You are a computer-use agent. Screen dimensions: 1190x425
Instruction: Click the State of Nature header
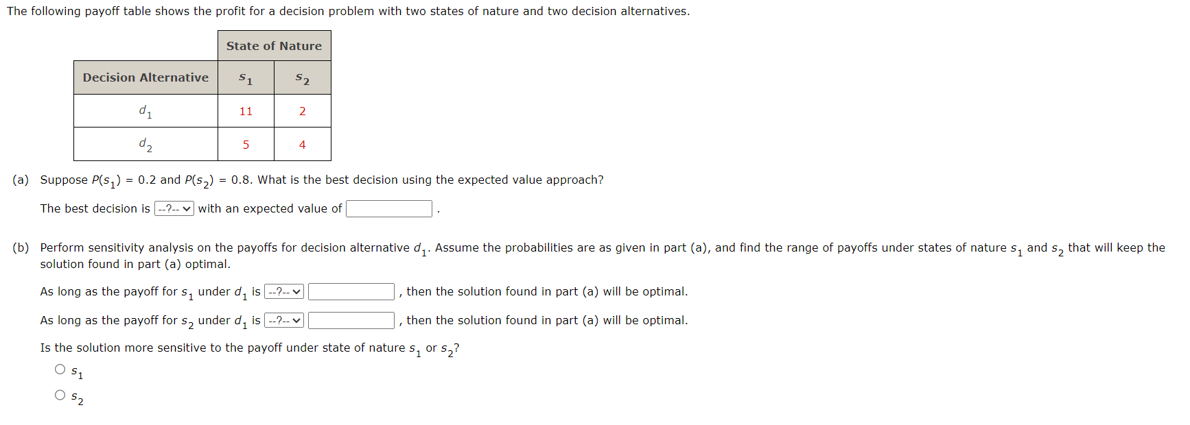point(274,46)
